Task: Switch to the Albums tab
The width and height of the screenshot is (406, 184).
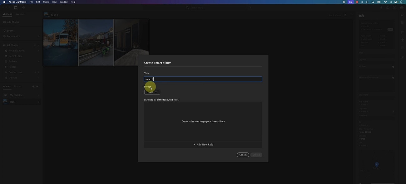Action: point(7,86)
